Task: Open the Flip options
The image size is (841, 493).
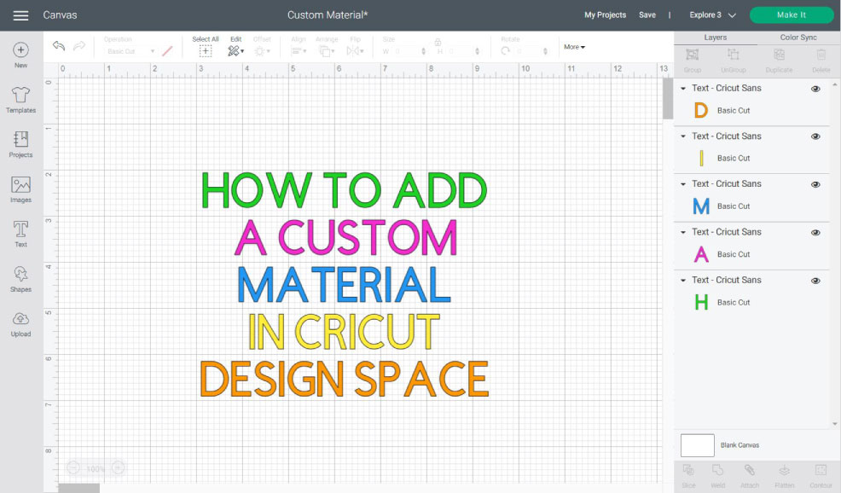Action: coord(355,51)
